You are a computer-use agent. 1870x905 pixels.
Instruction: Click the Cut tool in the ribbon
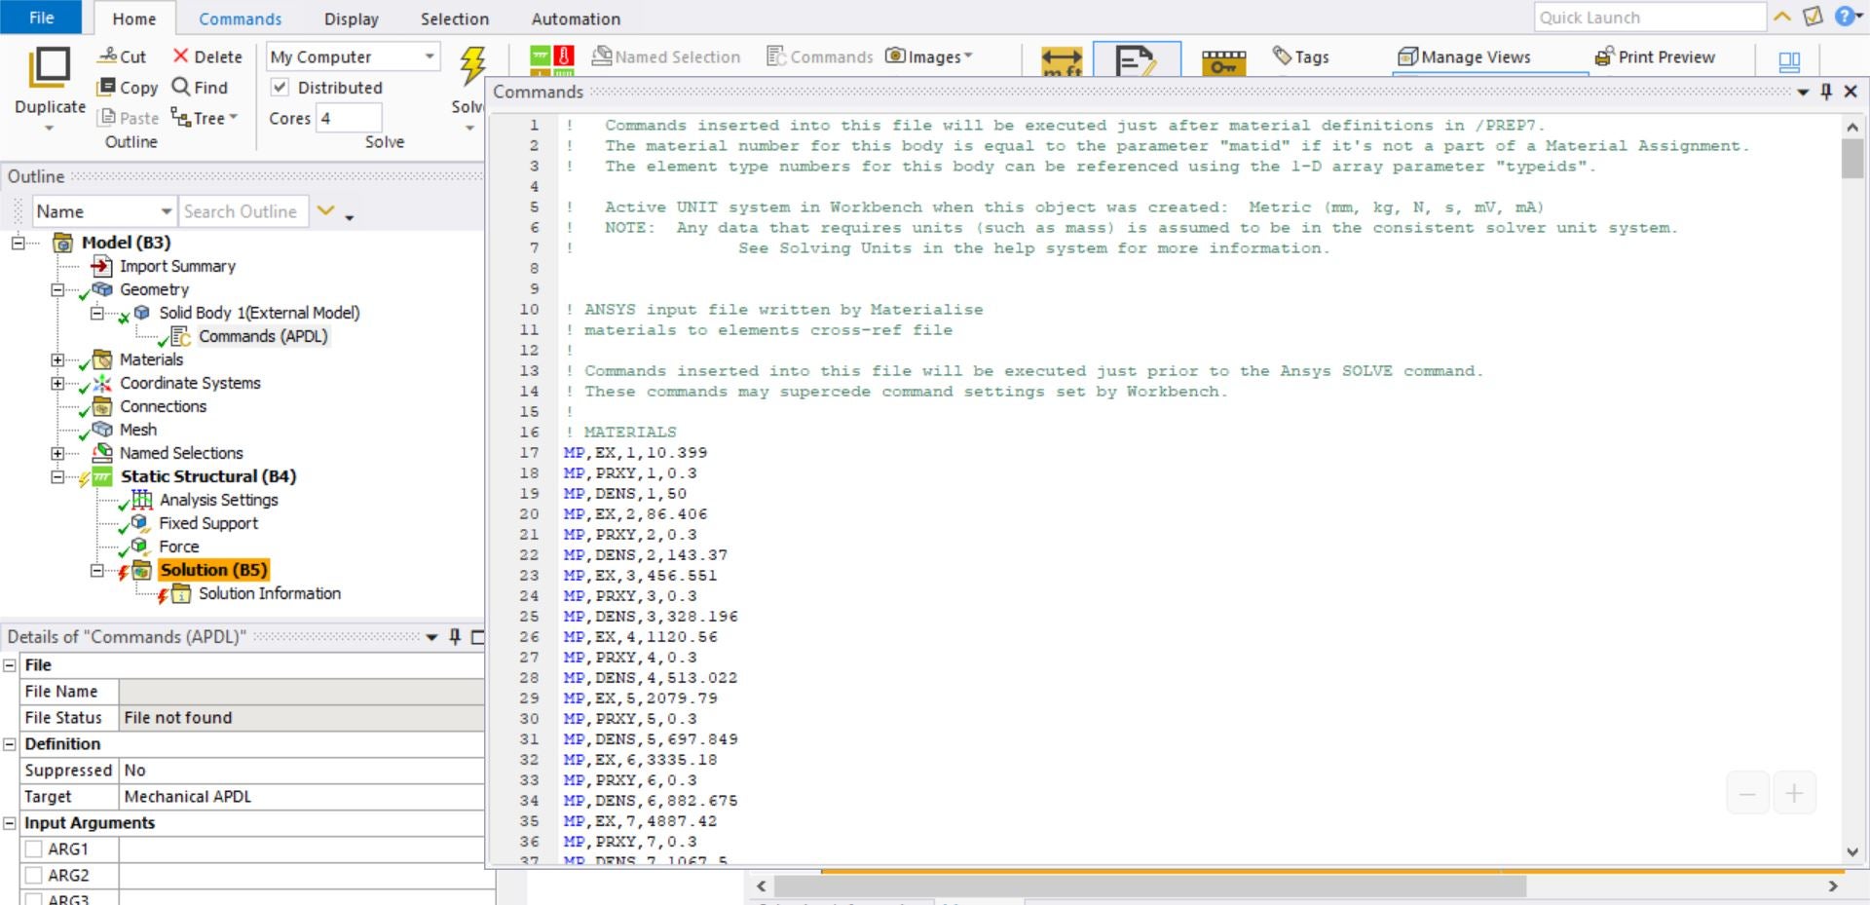(122, 57)
